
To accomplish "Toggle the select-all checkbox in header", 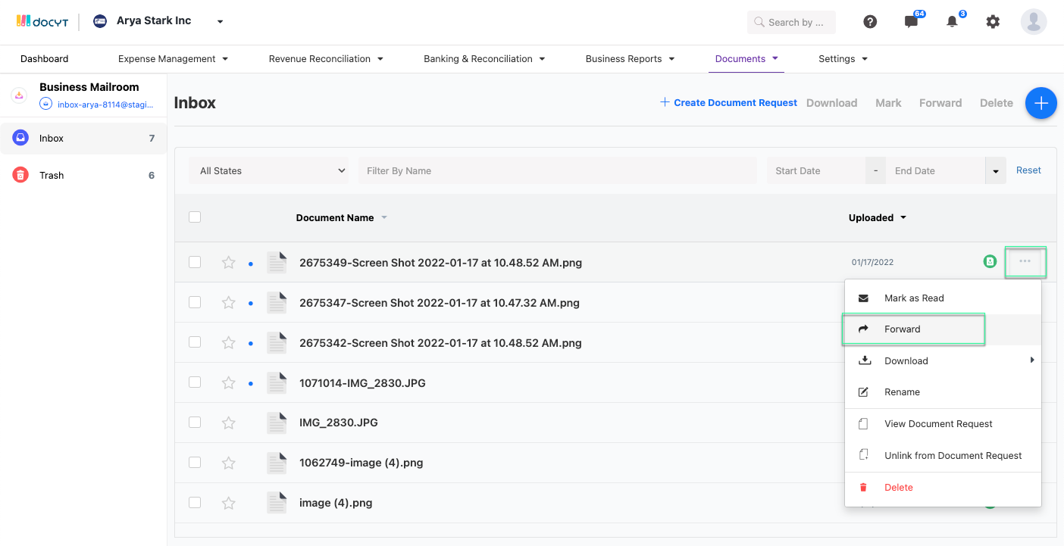I will pyautogui.click(x=195, y=217).
